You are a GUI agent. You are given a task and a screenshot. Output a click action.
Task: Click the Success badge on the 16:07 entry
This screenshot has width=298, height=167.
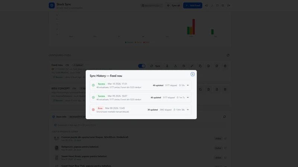pyautogui.click(x=101, y=96)
